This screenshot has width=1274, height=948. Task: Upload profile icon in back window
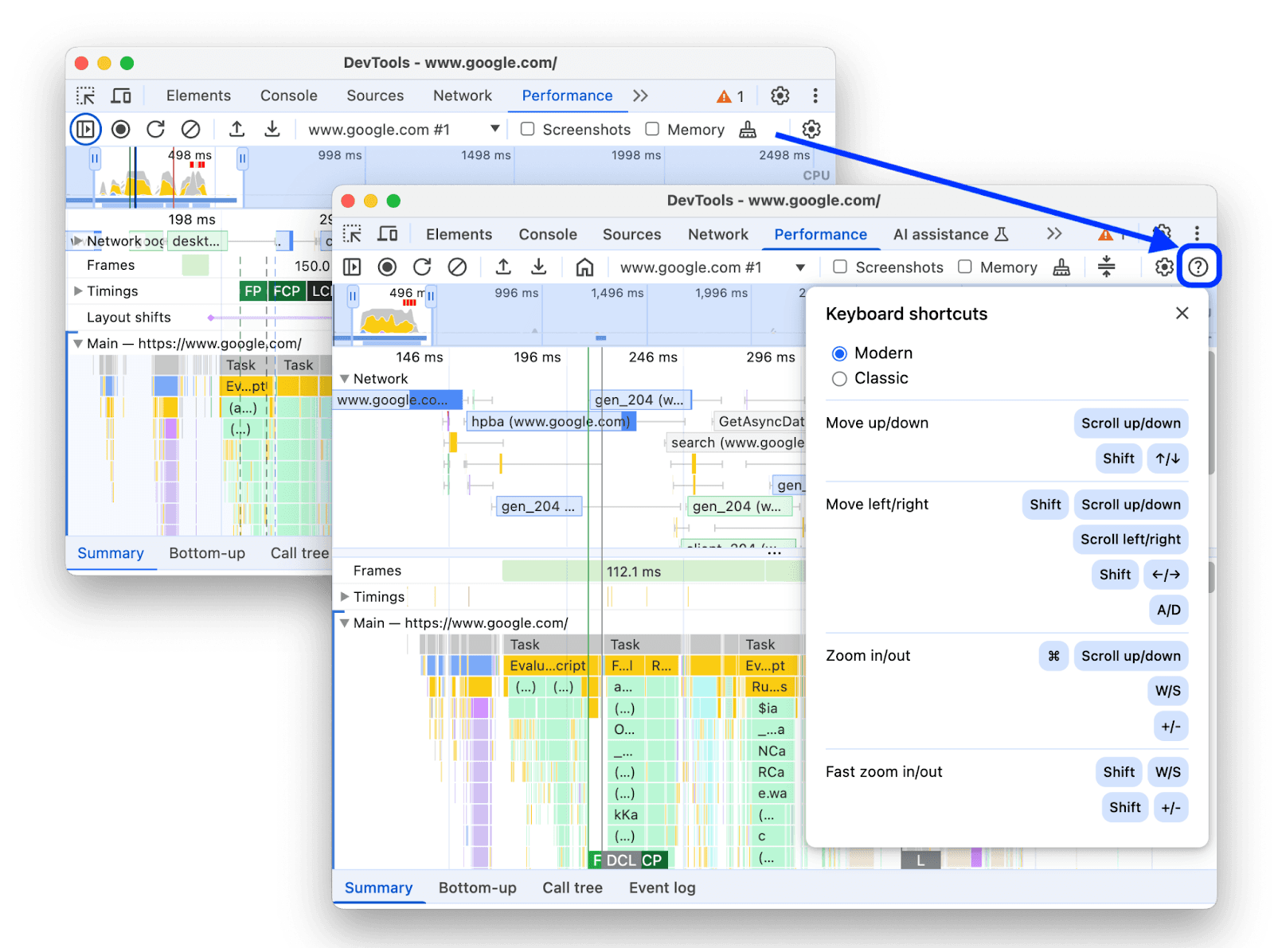pos(236,129)
